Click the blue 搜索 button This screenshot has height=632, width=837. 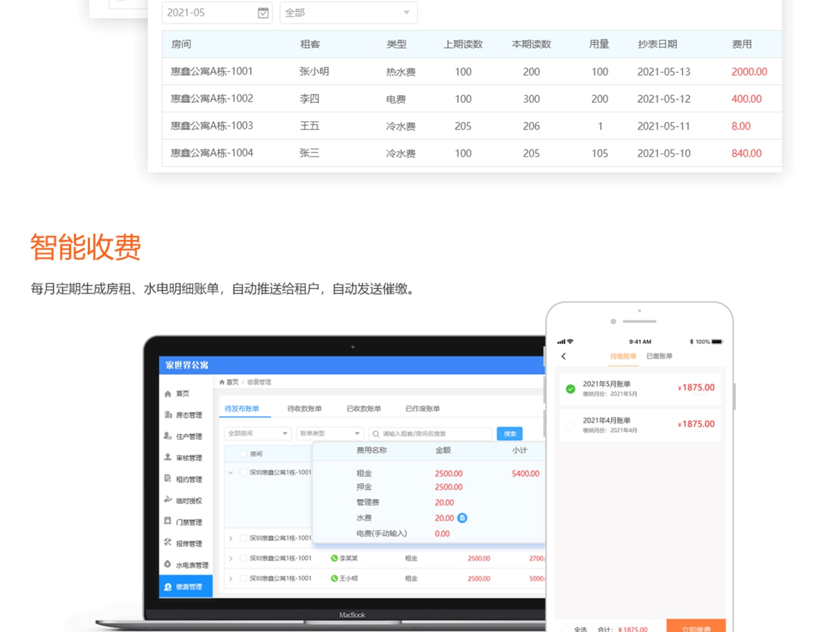(x=509, y=433)
